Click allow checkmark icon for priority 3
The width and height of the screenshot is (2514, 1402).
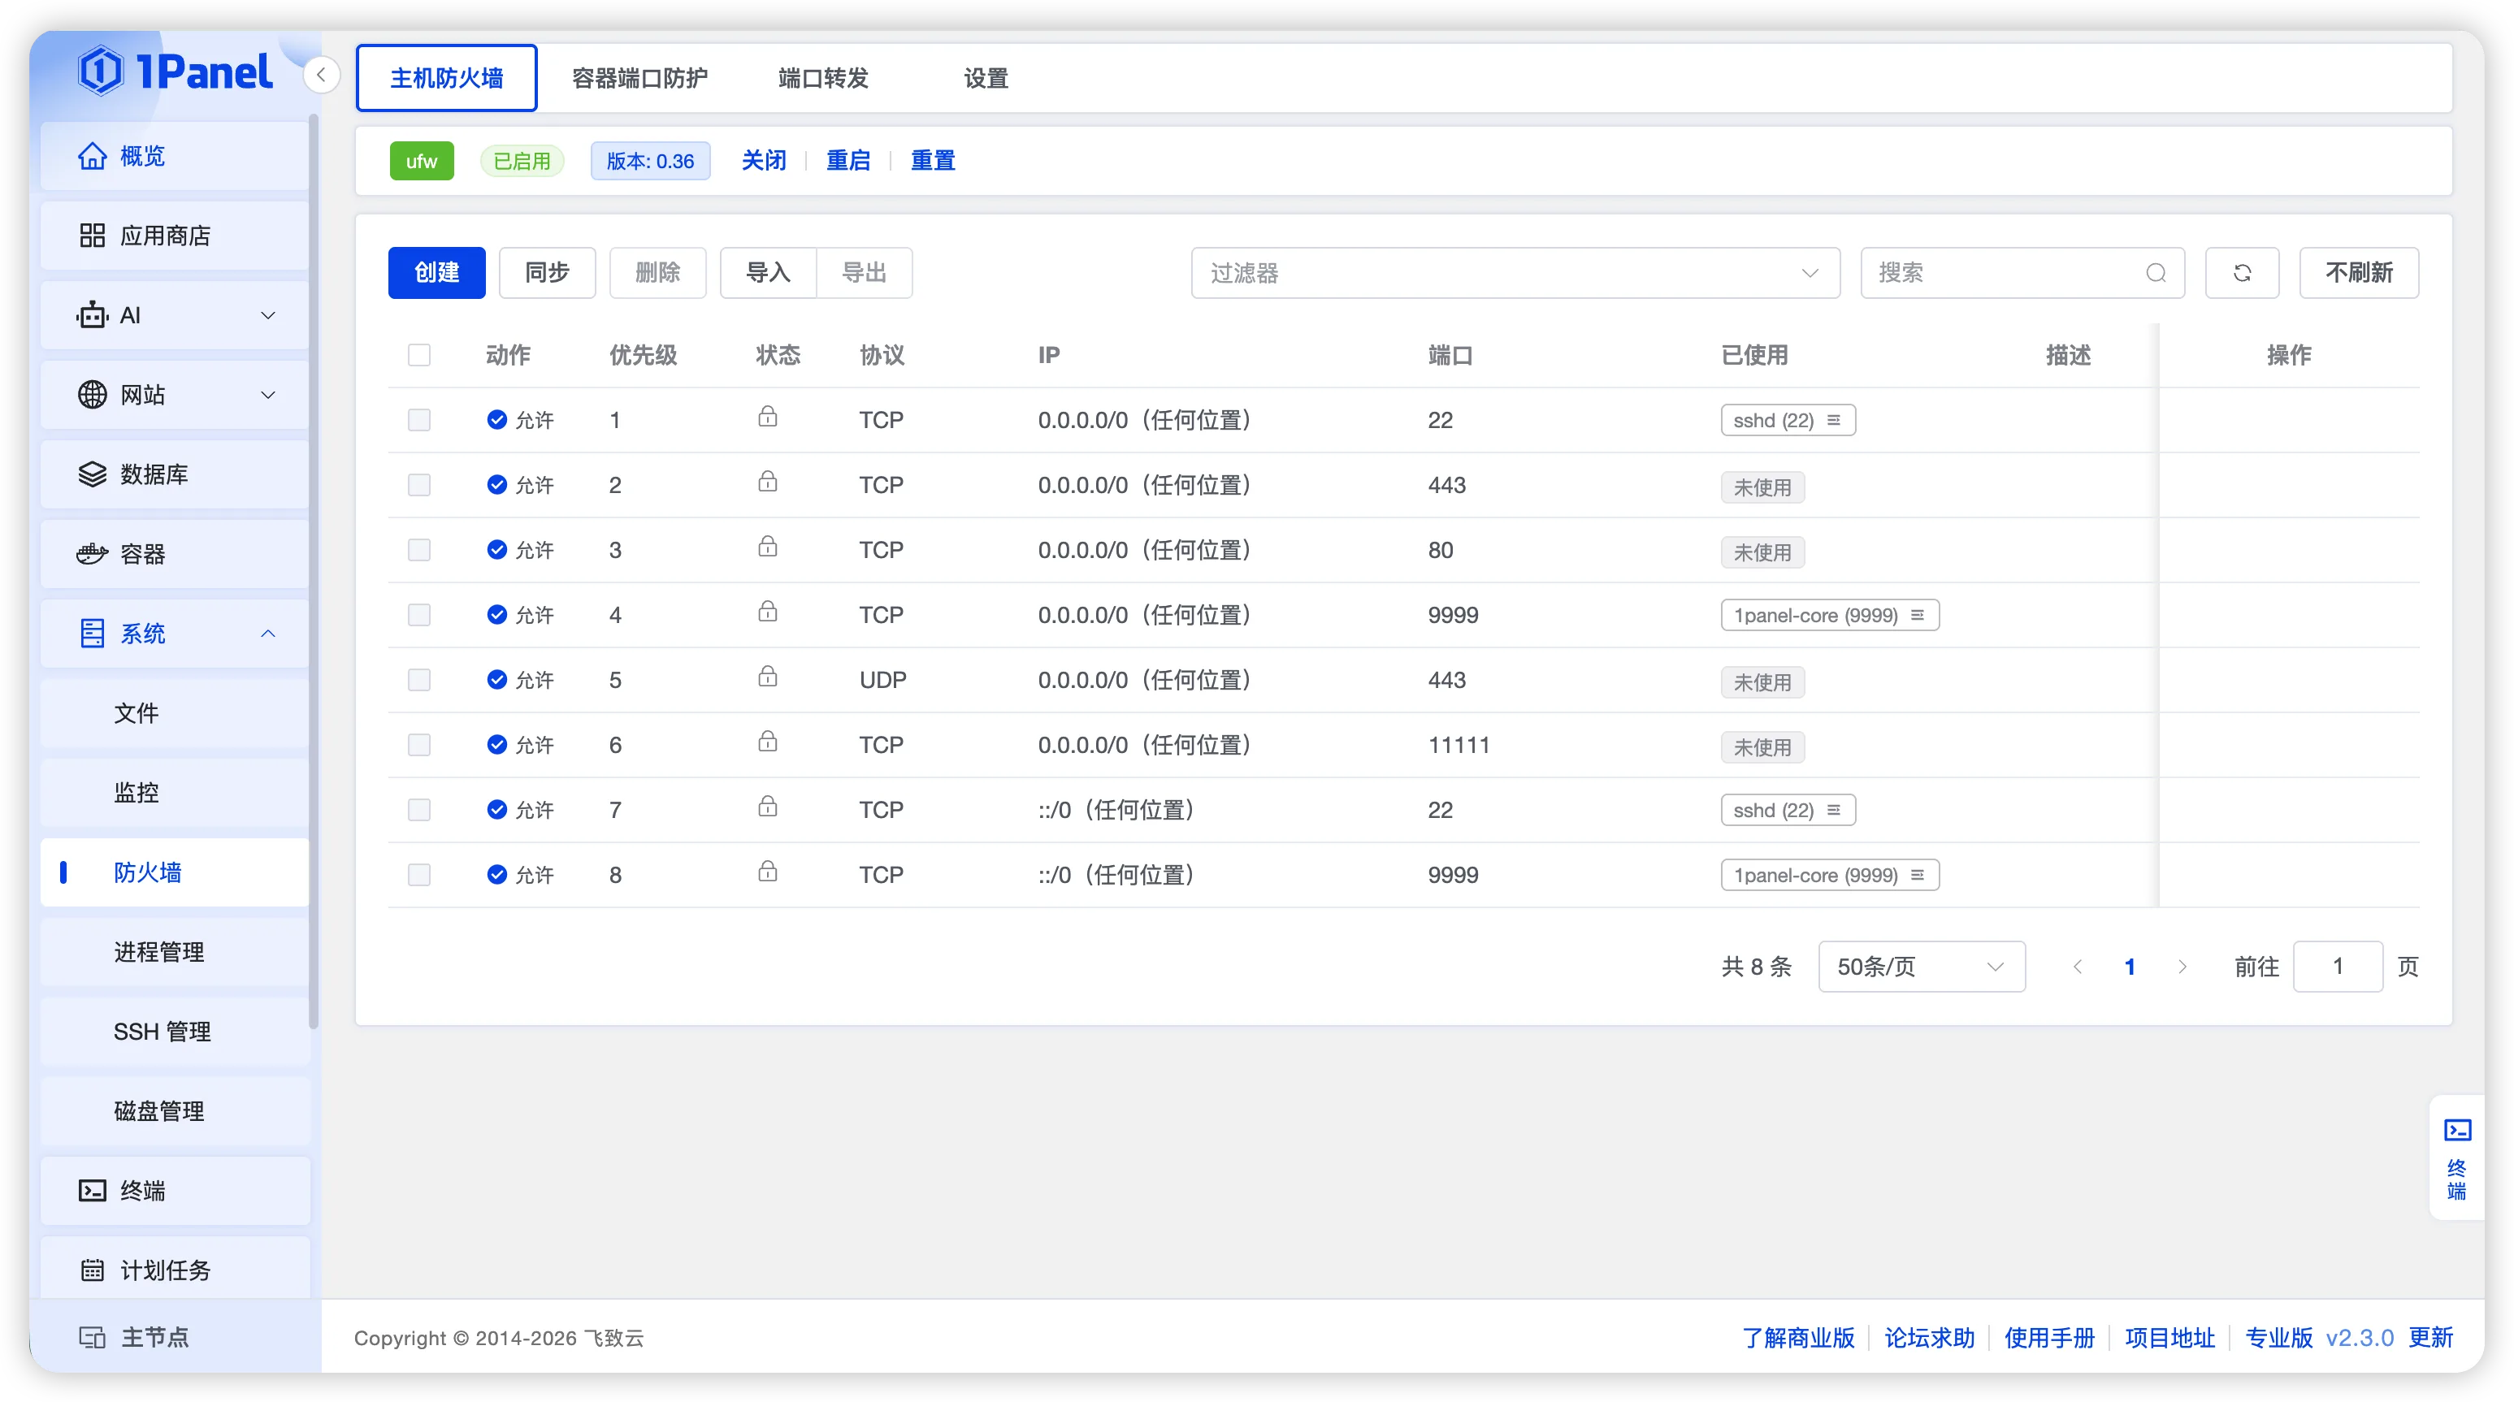point(496,549)
